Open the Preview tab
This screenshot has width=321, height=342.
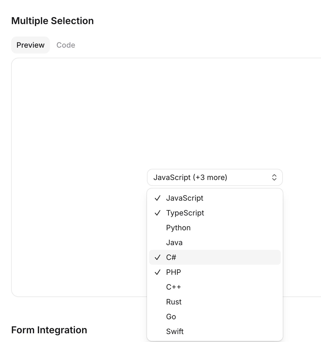(31, 45)
